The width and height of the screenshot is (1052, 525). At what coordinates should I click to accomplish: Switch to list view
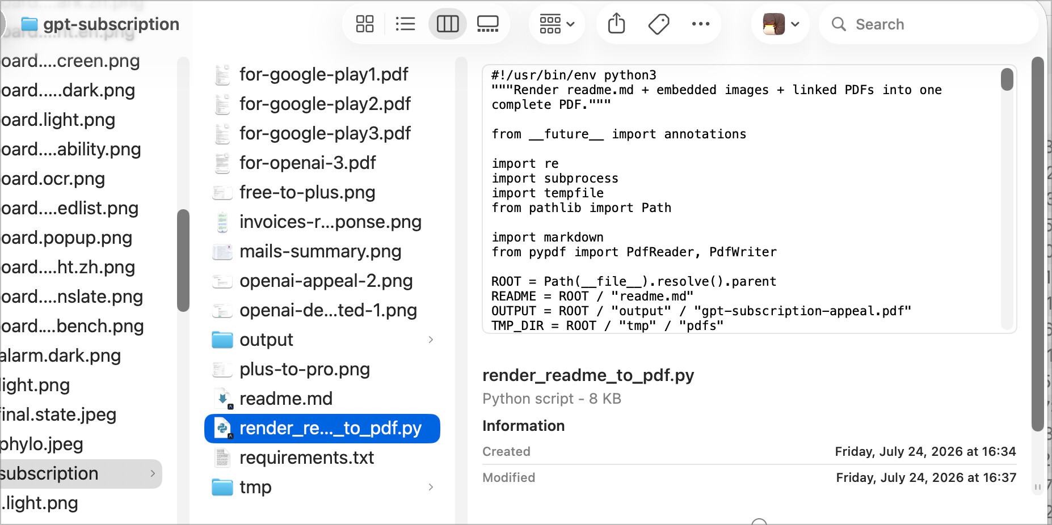405,24
